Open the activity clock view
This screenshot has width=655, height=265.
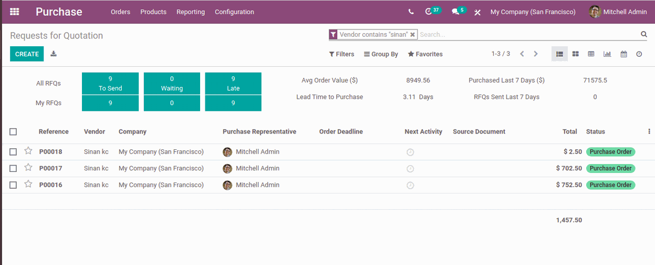[639, 54]
